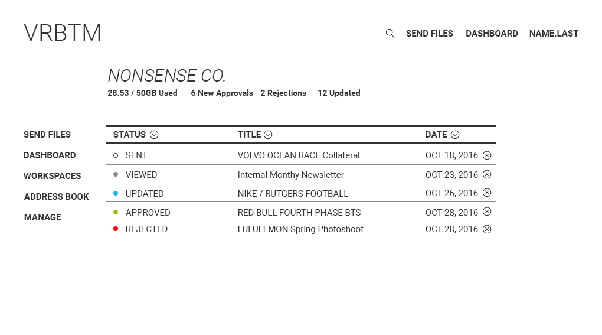Click MANAGE in the left sidebar
This screenshot has width=602, height=335.
42,217
